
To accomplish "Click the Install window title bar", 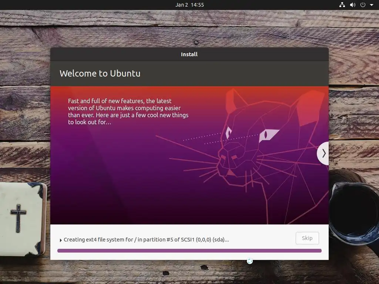I will [189, 54].
